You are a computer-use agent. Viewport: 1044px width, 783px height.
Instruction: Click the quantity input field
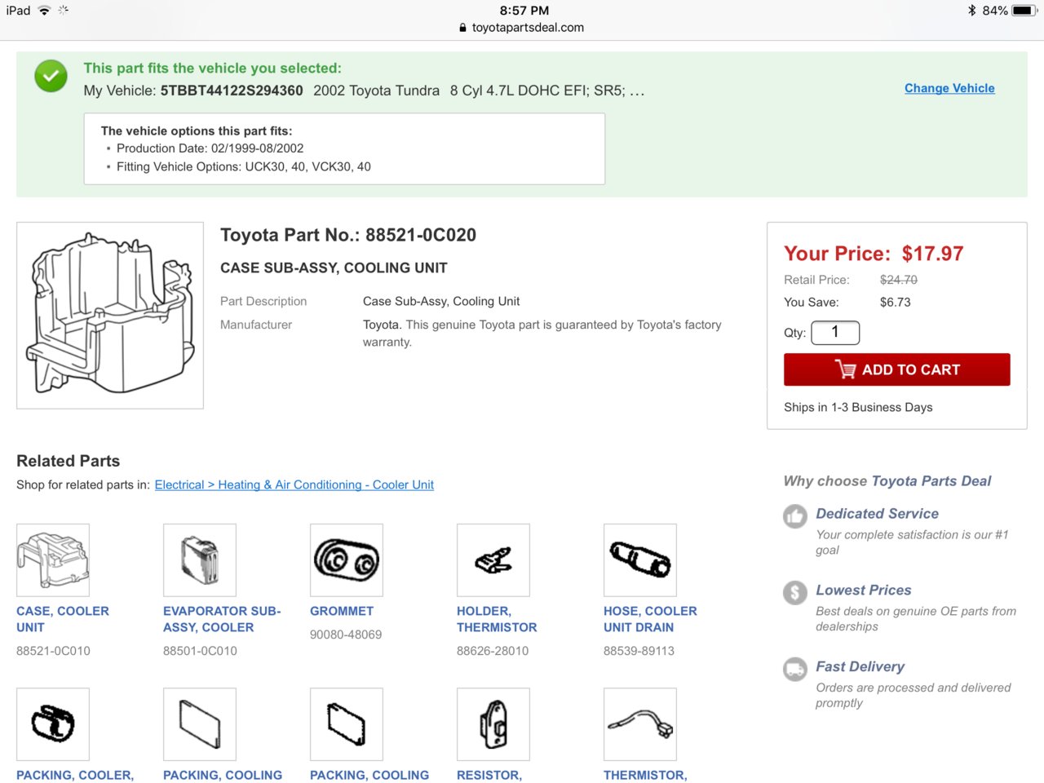pyautogui.click(x=835, y=332)
